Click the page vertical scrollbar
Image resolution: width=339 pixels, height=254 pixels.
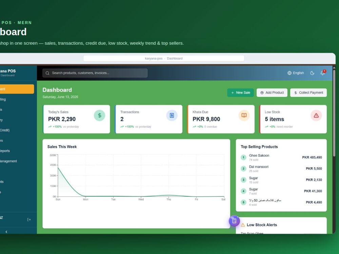[334, 112]
